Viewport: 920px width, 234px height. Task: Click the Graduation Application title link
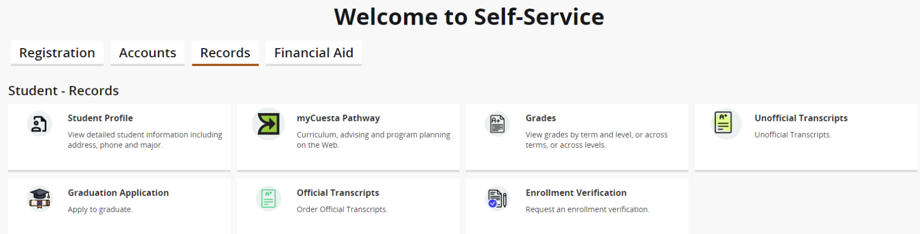coord(118,193)
